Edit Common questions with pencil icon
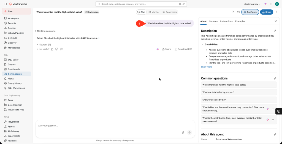282x144 pixels. click(x=275, y=78)
